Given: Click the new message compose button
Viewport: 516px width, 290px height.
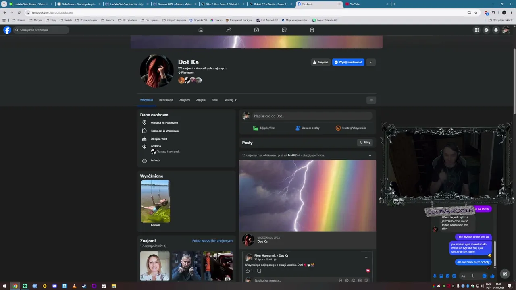Looking at the screenshot, I should (x=505, y=274).
